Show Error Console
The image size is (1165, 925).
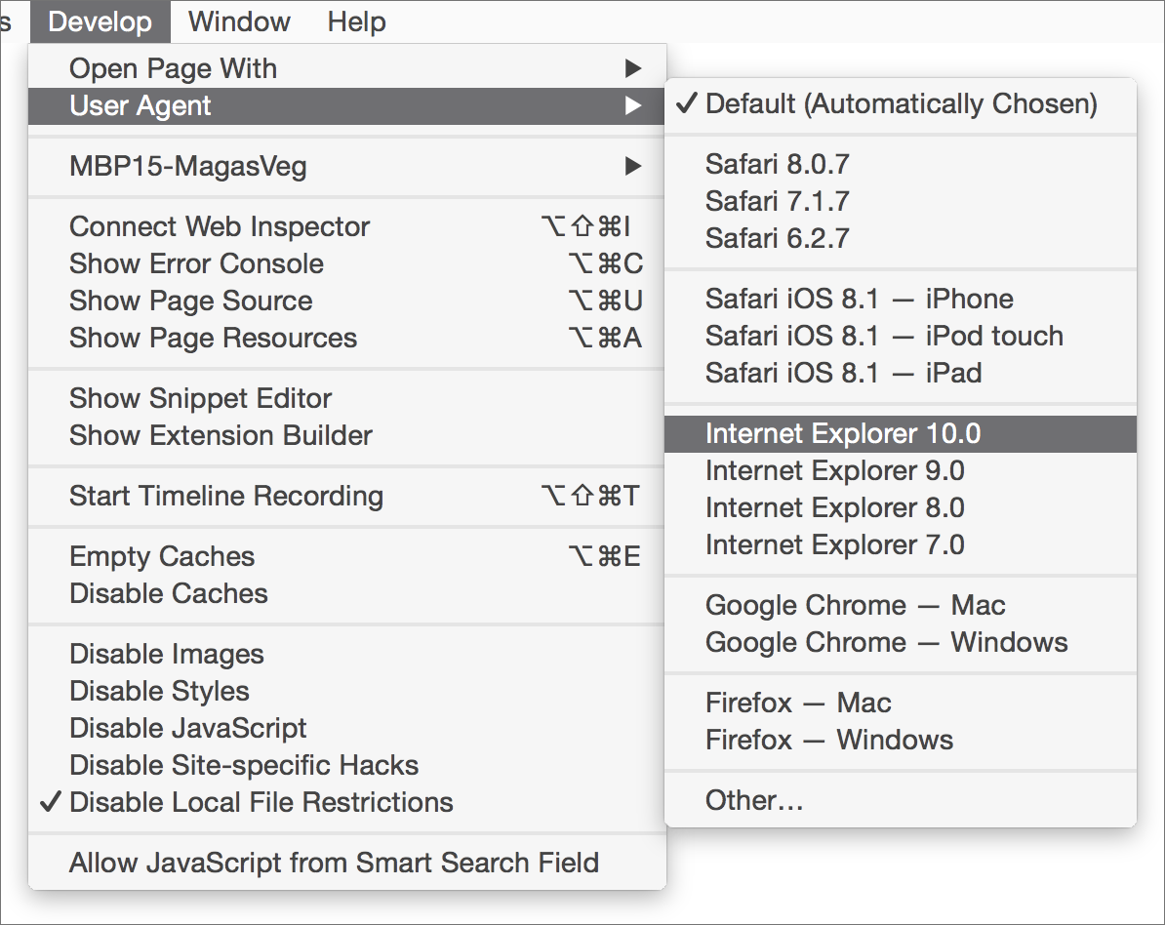[347, 263]
